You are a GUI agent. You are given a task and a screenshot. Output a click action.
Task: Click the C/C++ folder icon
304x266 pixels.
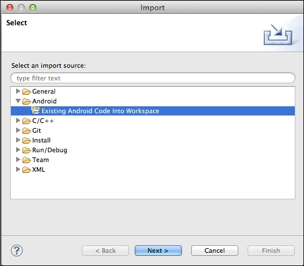tap(26, 121)
